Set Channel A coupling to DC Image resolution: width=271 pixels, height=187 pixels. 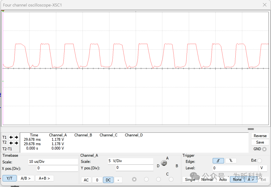108,180
